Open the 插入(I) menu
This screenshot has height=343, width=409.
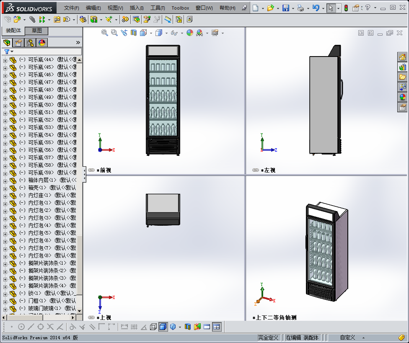(137, 8)
